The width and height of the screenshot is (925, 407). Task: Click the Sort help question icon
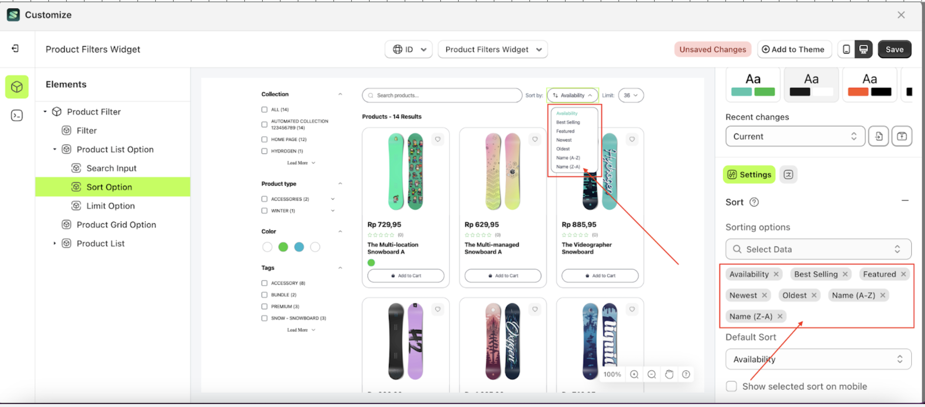click(754, 202)
